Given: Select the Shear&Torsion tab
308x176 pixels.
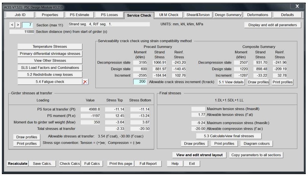Looking at the screenshot, I should coord(198,15).
